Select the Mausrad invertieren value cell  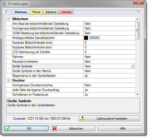(109, 61)
